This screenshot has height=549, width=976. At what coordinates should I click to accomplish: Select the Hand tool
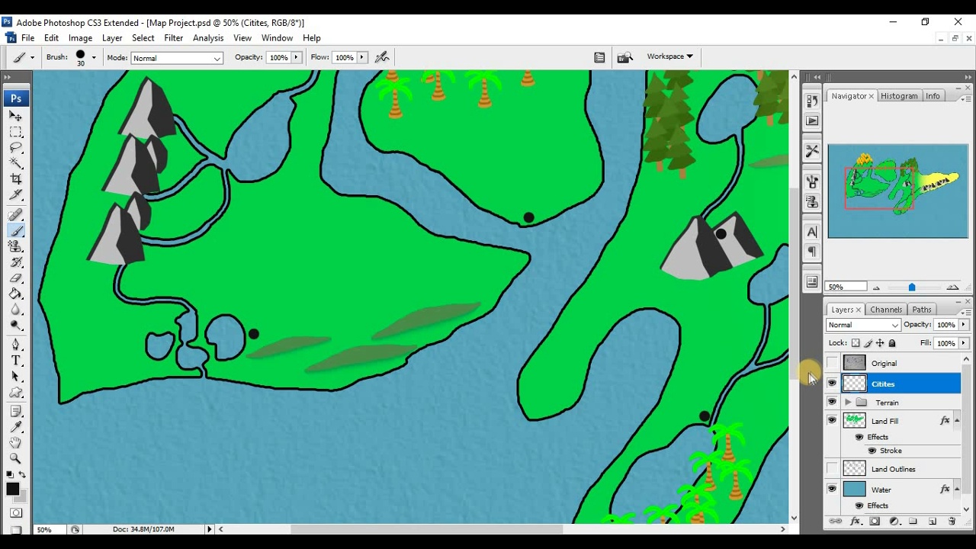click(15, 442)
